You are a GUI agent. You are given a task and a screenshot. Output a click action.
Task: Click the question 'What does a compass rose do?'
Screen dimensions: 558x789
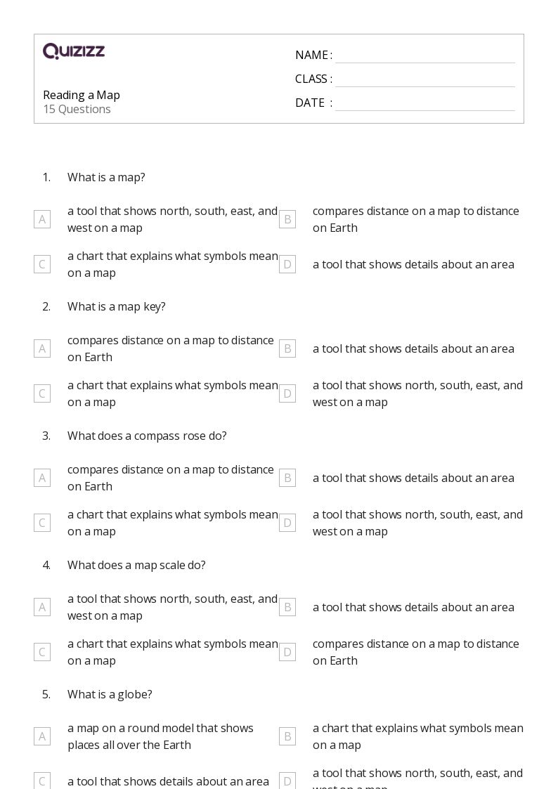(147, 436)
